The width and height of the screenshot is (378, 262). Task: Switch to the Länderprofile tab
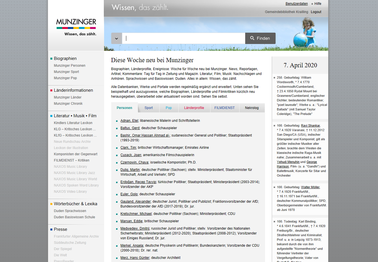194,108
